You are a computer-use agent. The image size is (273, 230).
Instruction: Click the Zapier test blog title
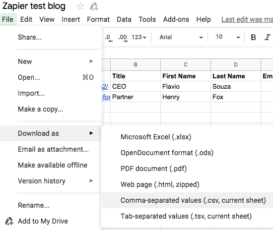coord(34,6)
